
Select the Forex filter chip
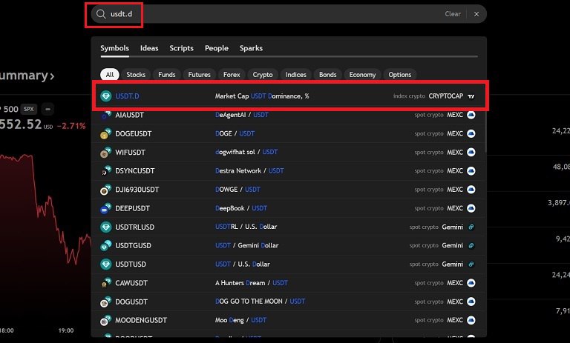click(232, 75)
